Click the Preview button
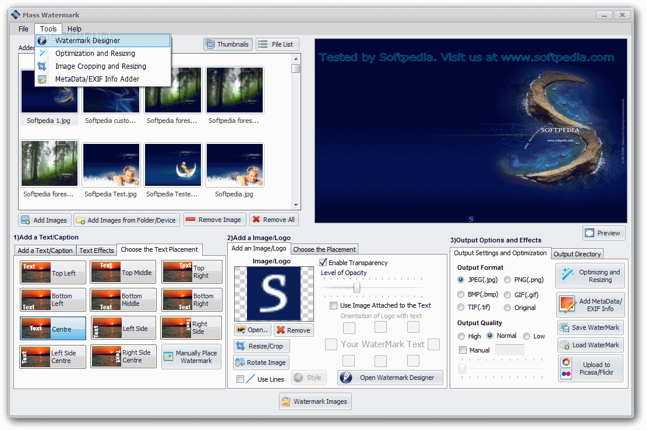 pyautogui.click(x=604, y=233)
